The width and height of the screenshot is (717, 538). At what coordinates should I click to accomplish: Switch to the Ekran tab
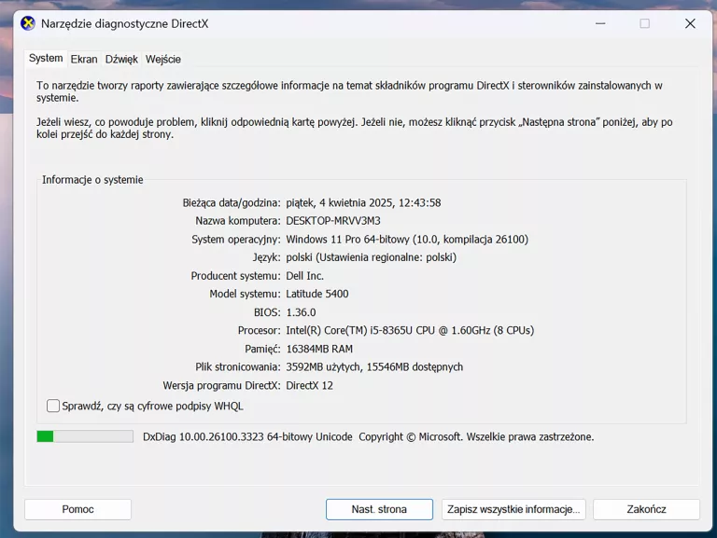(84, 60)
